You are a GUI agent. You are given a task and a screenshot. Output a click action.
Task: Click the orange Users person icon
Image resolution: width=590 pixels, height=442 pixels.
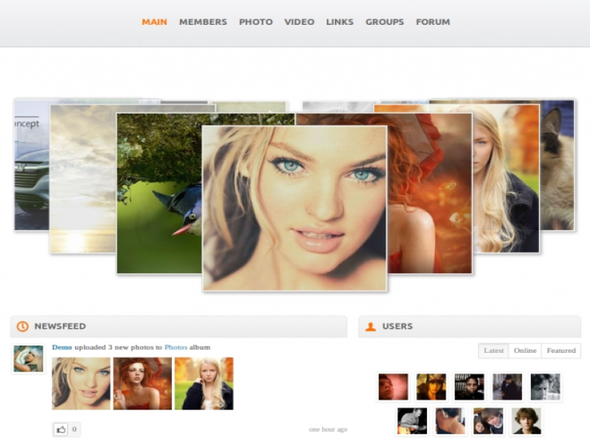370,326
